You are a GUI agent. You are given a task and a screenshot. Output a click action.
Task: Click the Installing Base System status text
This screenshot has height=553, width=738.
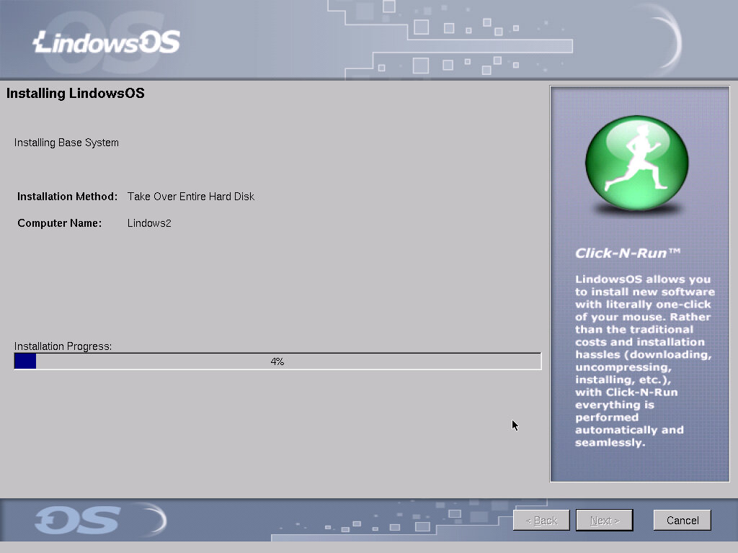click(x=66, y=143)
